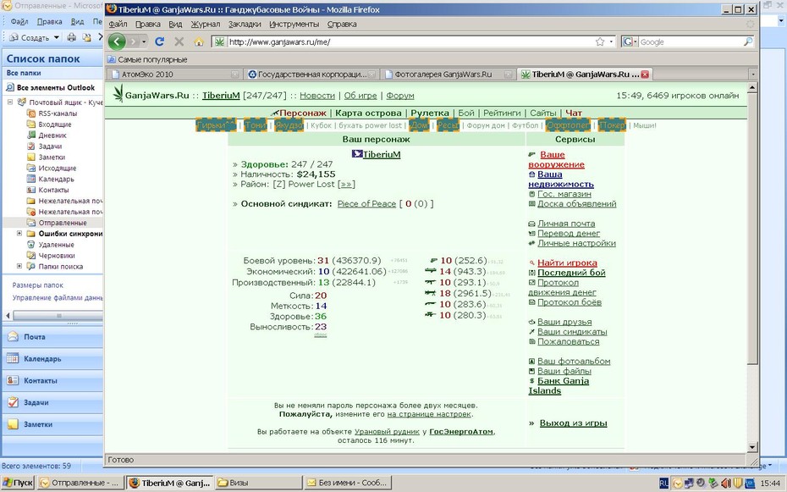The image size is (787, 492).
Task: Open Ваши друзья link
Action: coord(564,322)
